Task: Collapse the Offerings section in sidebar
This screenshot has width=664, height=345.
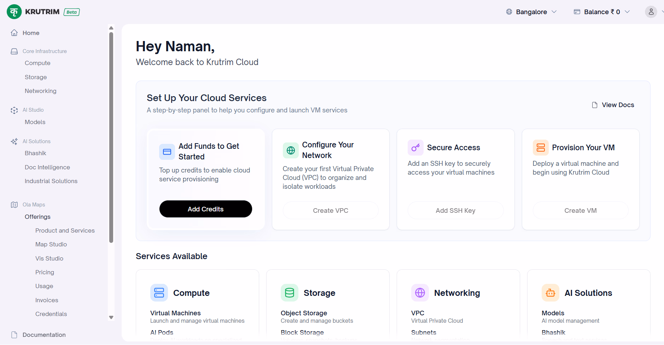Action: tap(37, 217)
